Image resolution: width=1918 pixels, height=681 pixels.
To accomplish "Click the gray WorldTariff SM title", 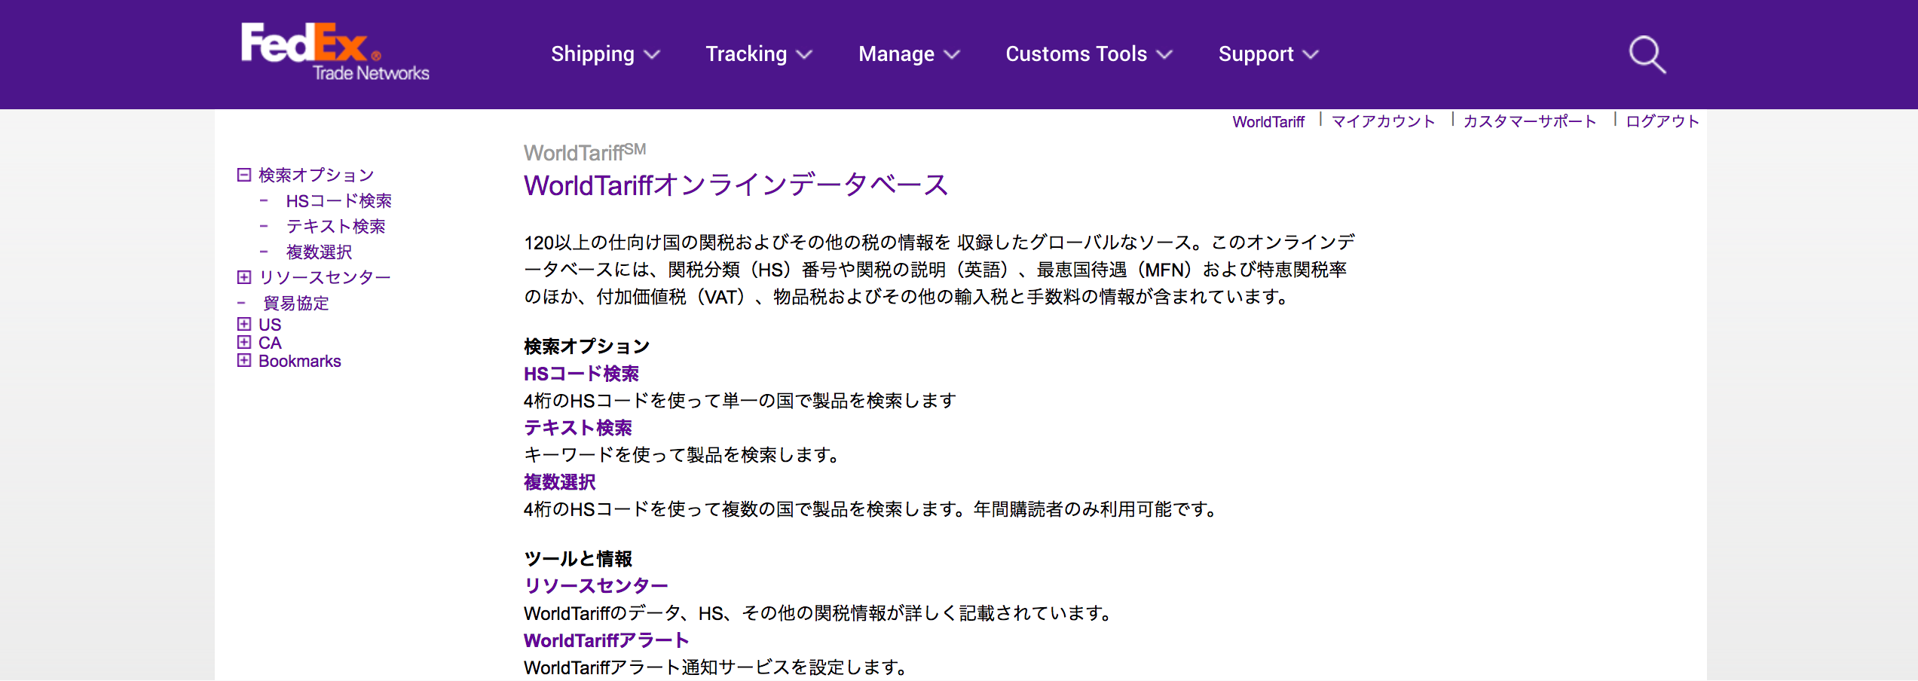I will (x=585, y=152).
